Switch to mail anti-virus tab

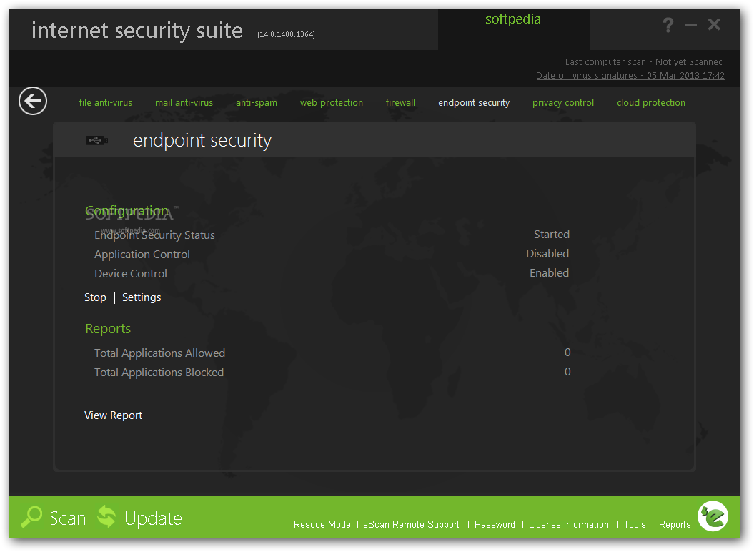pyautogui.click(x=184, y=102)
